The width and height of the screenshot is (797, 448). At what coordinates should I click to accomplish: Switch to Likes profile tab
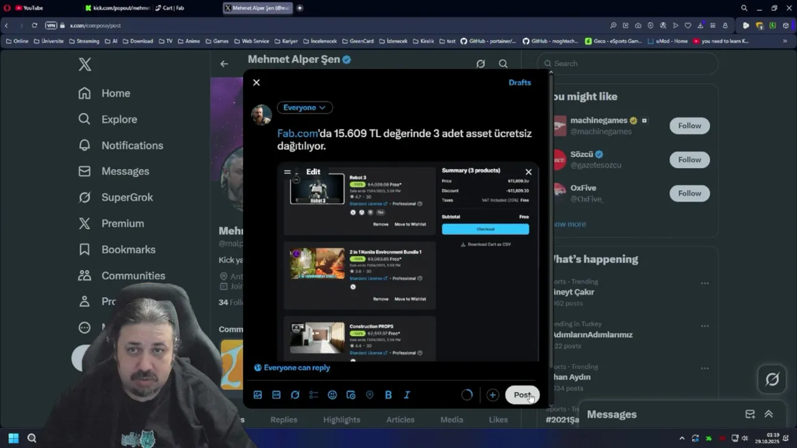pyautogui.click(x=498, y=420)
